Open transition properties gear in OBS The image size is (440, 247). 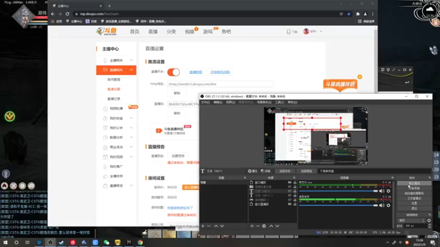pyautogui.click(x=429, y=221)
